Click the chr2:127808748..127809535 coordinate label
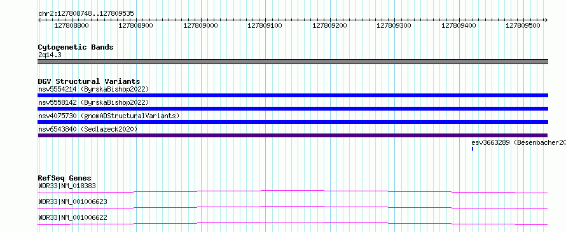The image size is (566, 232). (86, 14)
